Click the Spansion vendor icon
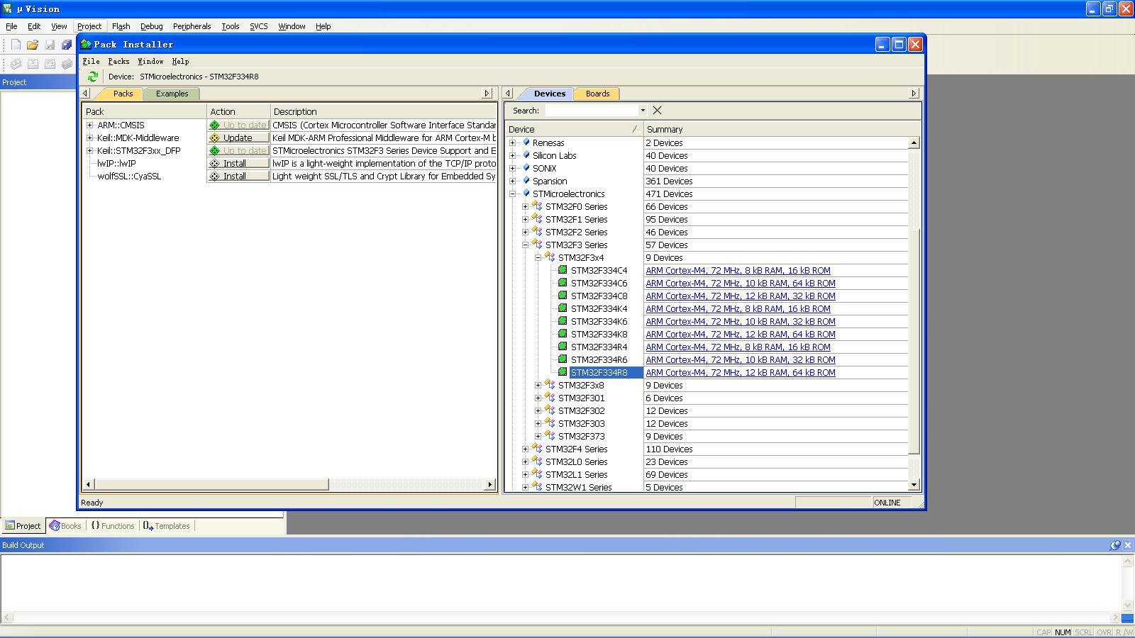The width and height of the screenshot is (1135, 638). (x=526, y=181)
